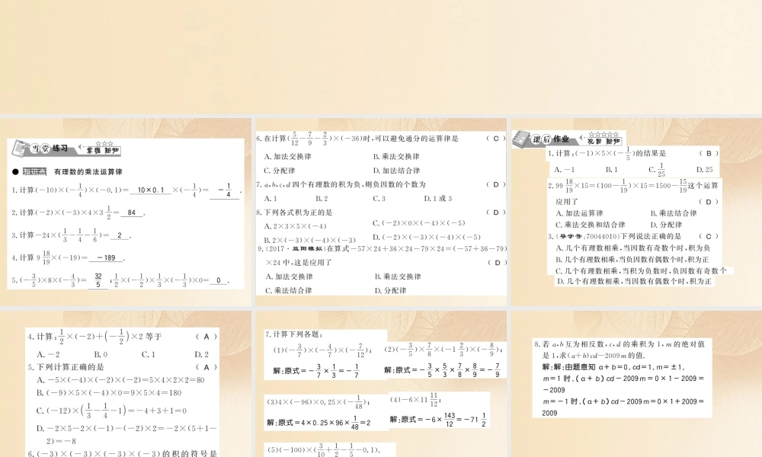Click the solution ending in −71 1/2

click(438, 419)
